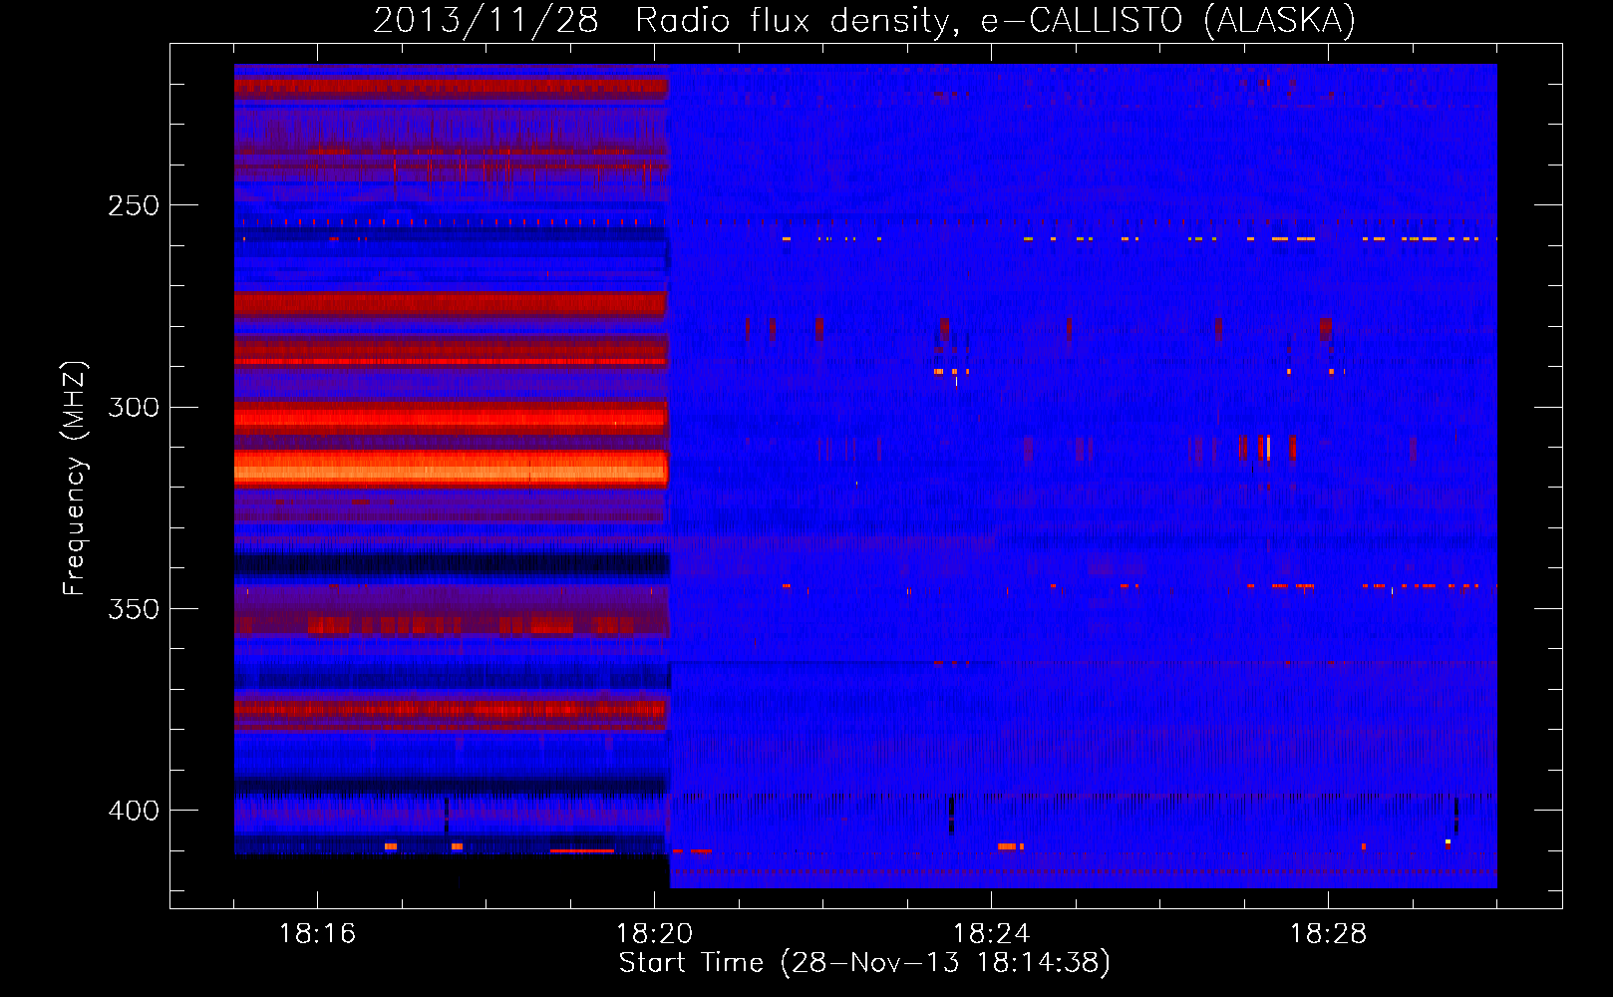Select the 300 frequency tick label
The image size is (1613, 997).
(x=134, y=407)
